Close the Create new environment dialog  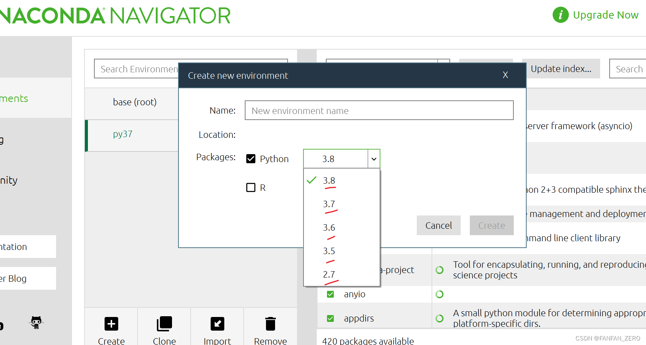pyautogui.click(x=505, y=75)
